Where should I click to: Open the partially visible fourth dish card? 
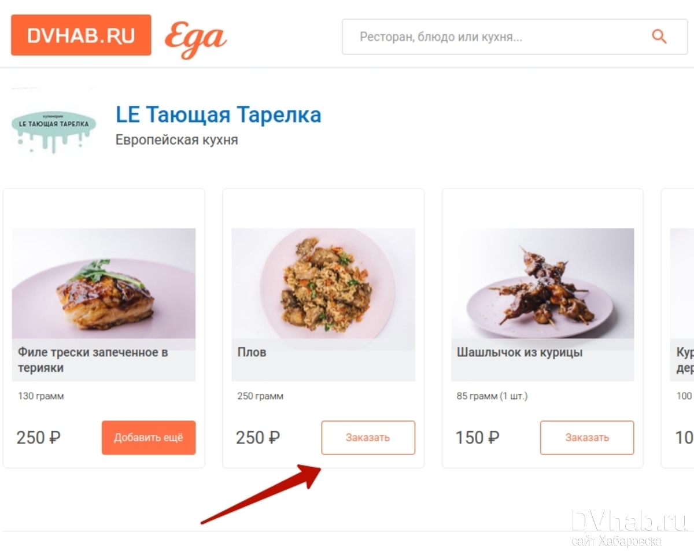pyautogui.click(x=678, y=328)
